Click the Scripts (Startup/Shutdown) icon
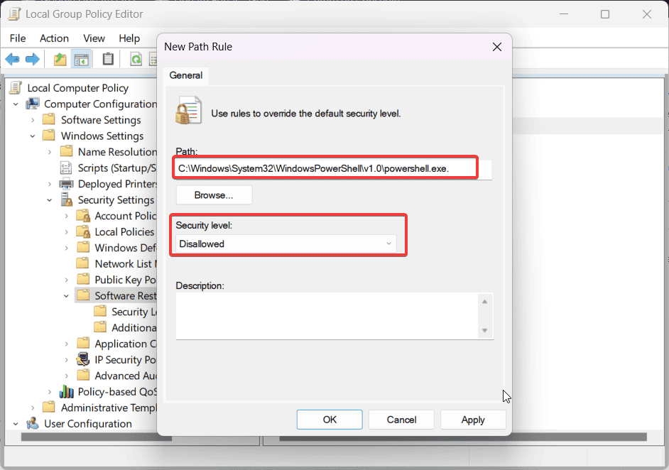 66,168
